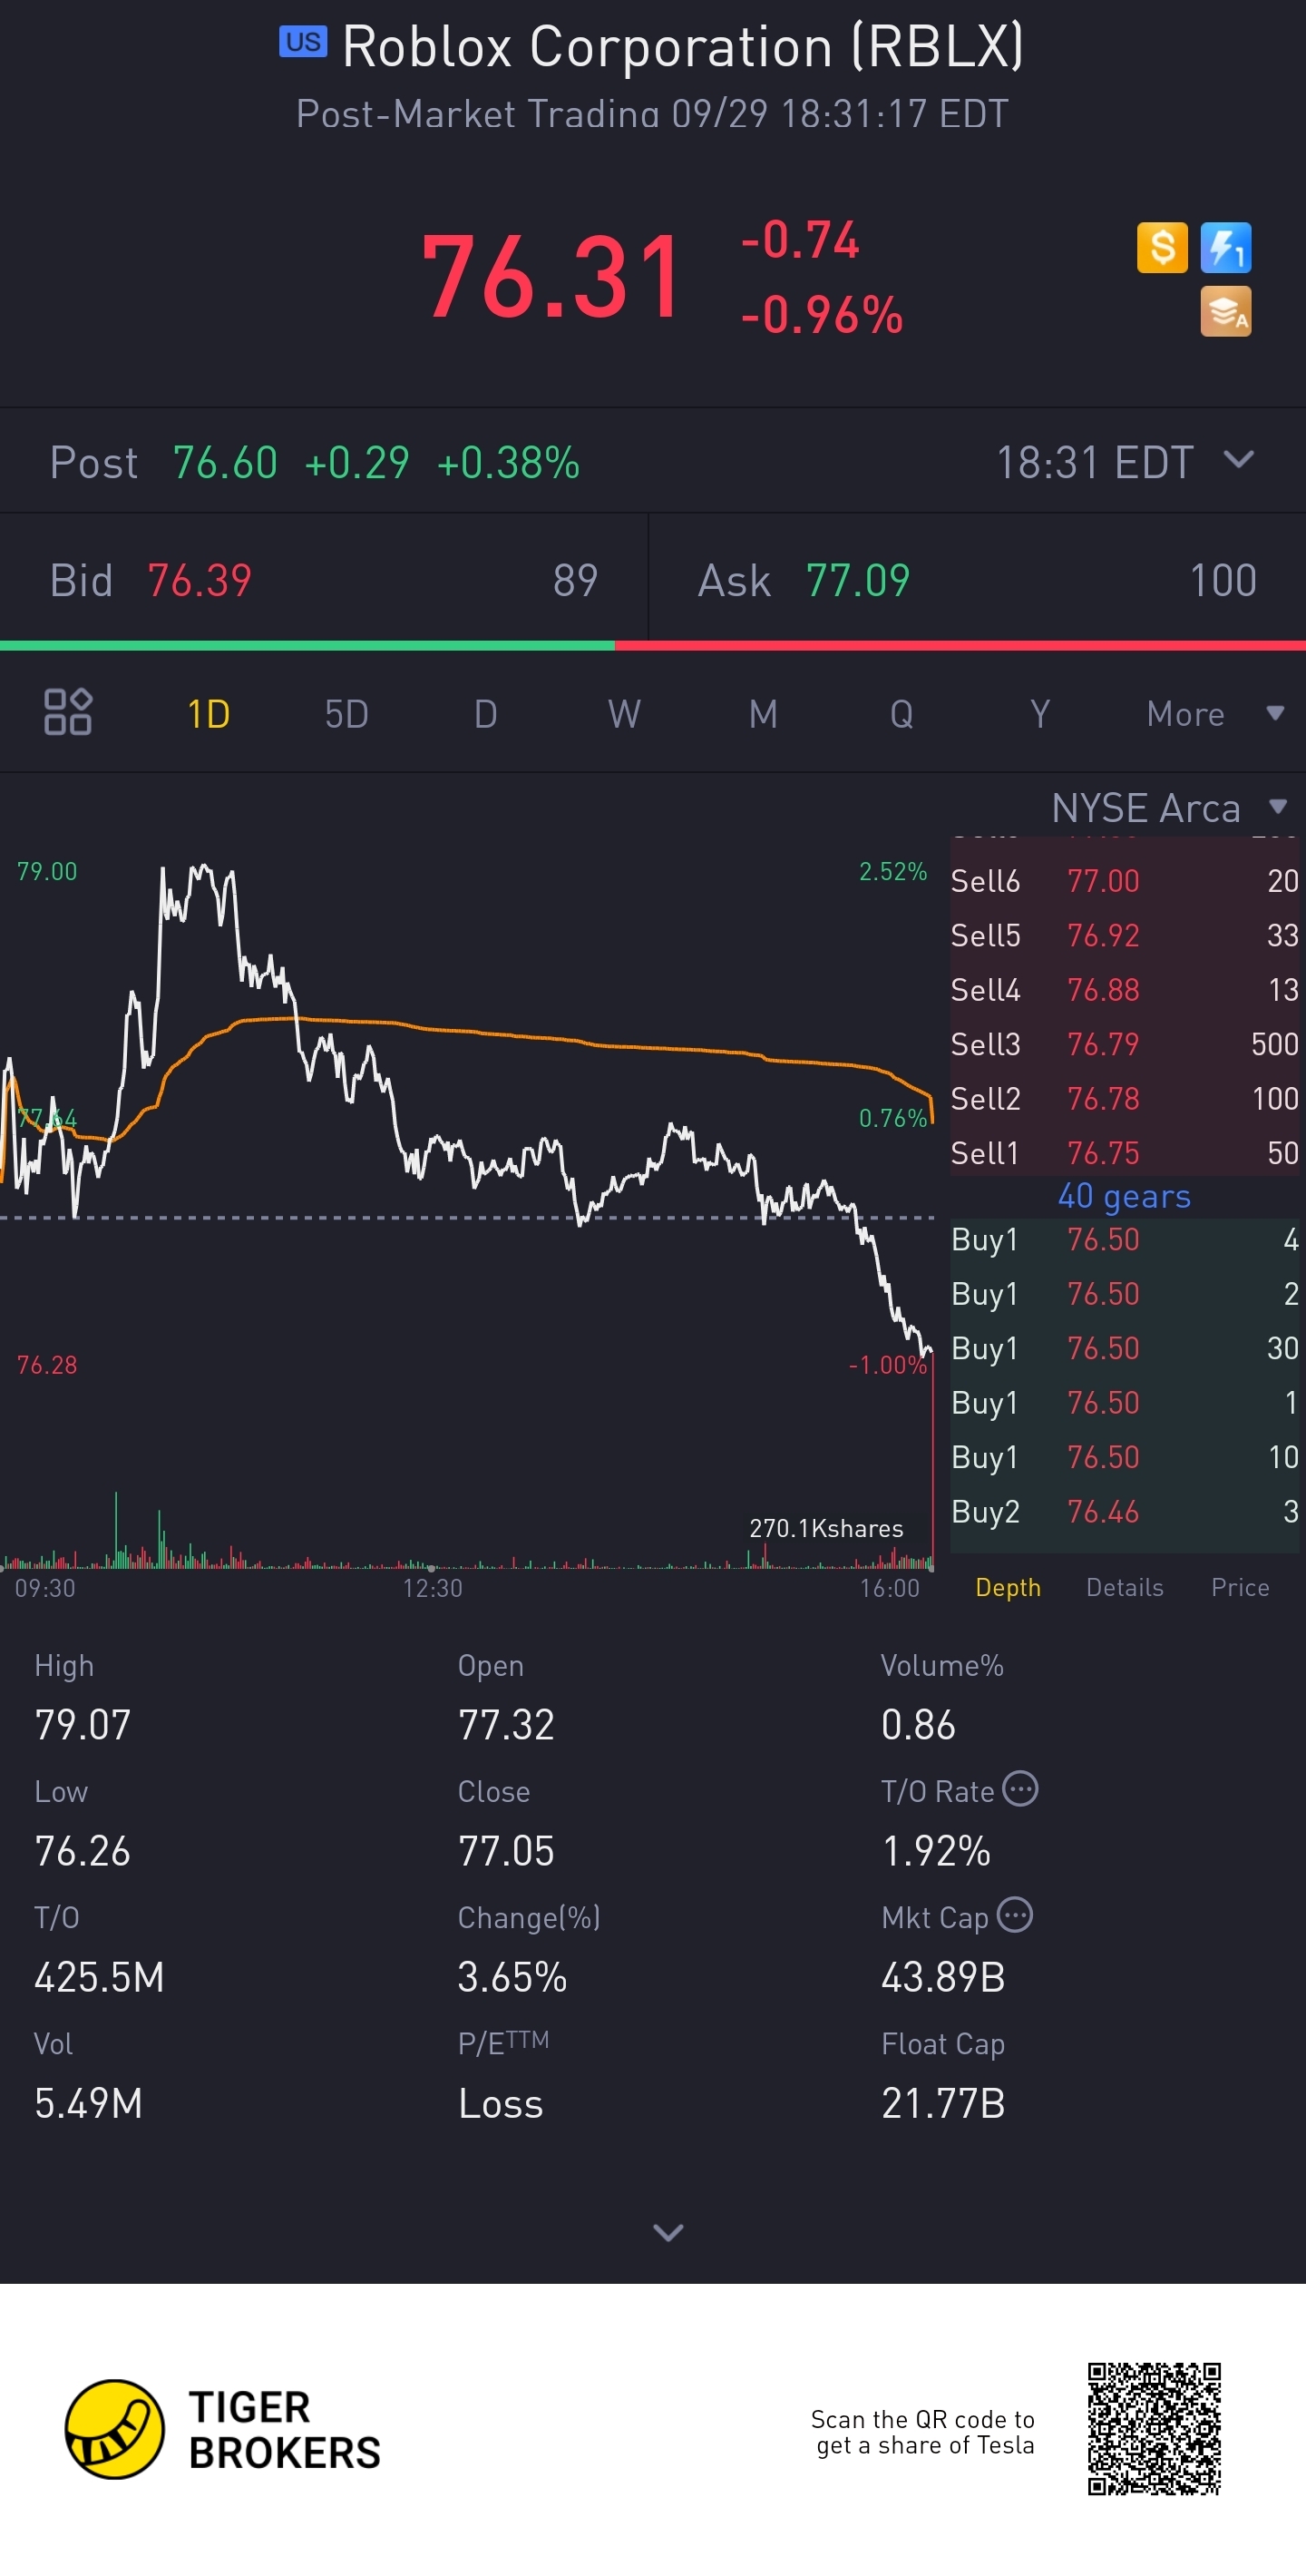Tap 'Scan the QR code' promo text

pos(923,2432)
